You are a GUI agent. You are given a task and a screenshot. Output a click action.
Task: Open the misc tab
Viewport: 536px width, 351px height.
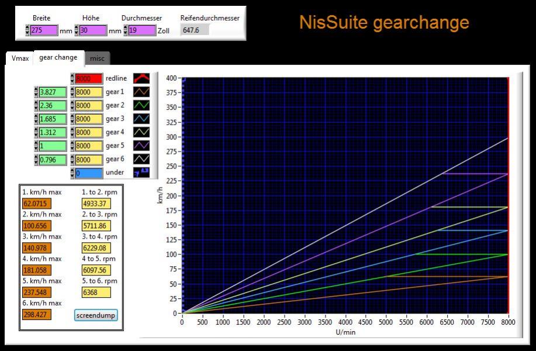97,58
